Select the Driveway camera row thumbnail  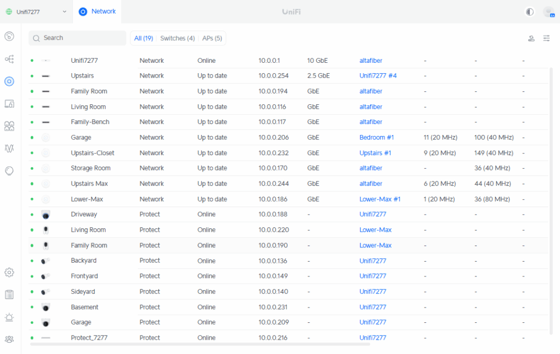click(x=46, y=215)
